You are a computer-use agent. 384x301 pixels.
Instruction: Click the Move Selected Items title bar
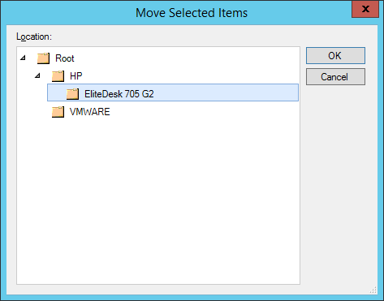click(192, 13)
